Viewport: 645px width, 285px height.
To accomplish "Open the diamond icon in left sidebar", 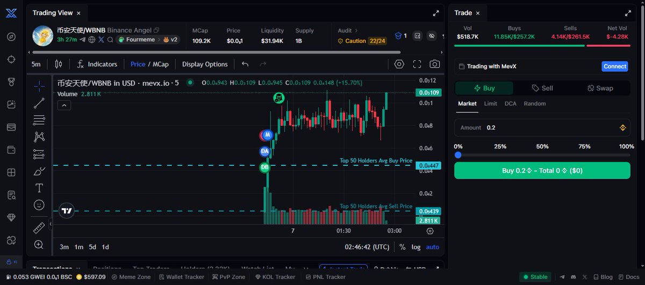I will pyautogui.click(x=11, y=217).
